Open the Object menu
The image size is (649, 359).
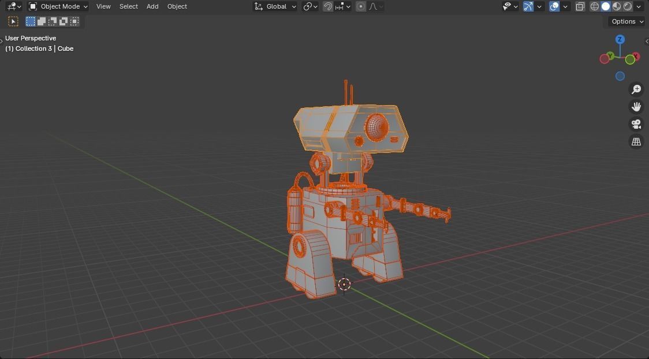click(177, 6)
